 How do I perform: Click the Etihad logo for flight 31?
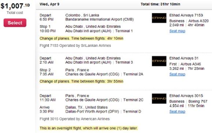click(159, 61)
